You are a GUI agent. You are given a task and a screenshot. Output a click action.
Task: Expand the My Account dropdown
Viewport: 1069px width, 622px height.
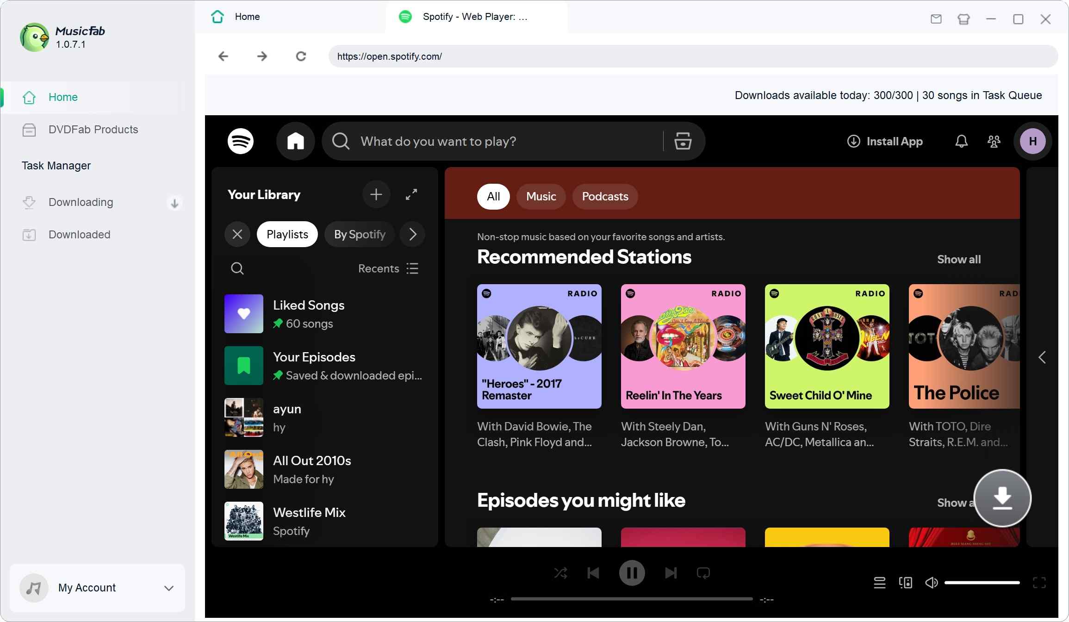169,588
